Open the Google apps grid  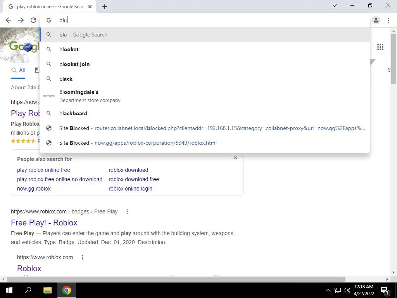click(380, 47)
